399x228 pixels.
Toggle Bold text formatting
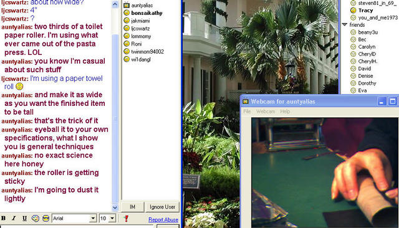click(4, 218)
